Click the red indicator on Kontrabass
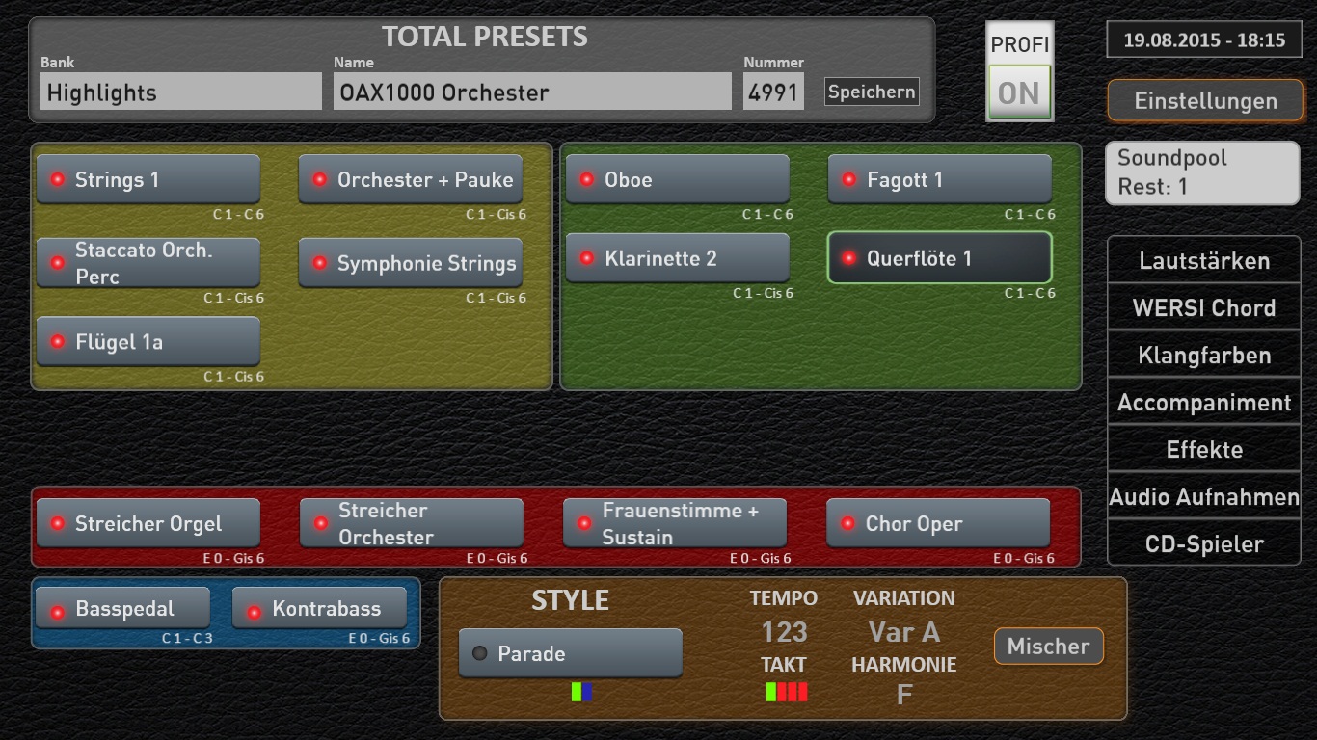 (x=254, y=612)
